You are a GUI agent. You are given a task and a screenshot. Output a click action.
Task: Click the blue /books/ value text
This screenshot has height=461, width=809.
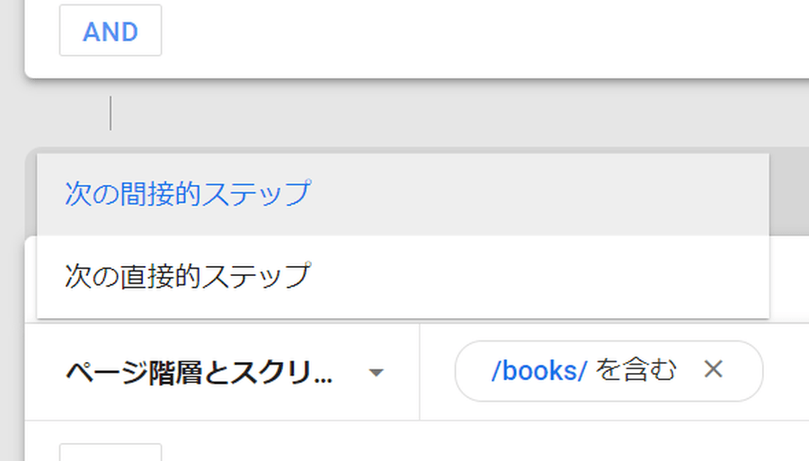click(538, 371)
